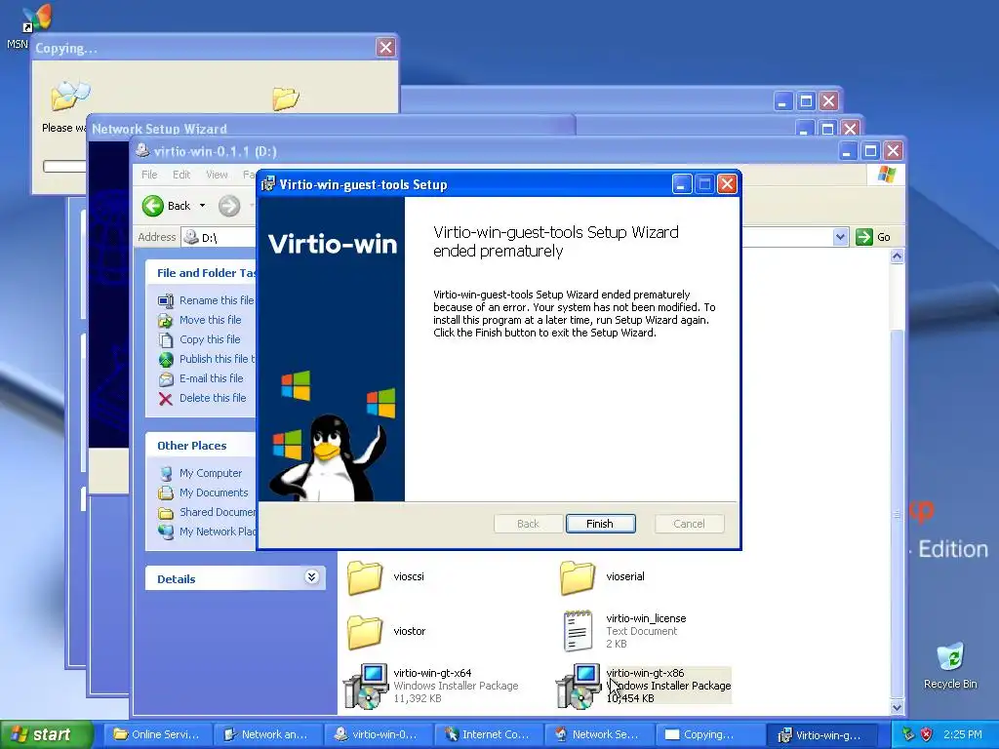Open the File menu in Explorer
The height and width of the screenshot is (749, 999).
[x=149, y=175]
